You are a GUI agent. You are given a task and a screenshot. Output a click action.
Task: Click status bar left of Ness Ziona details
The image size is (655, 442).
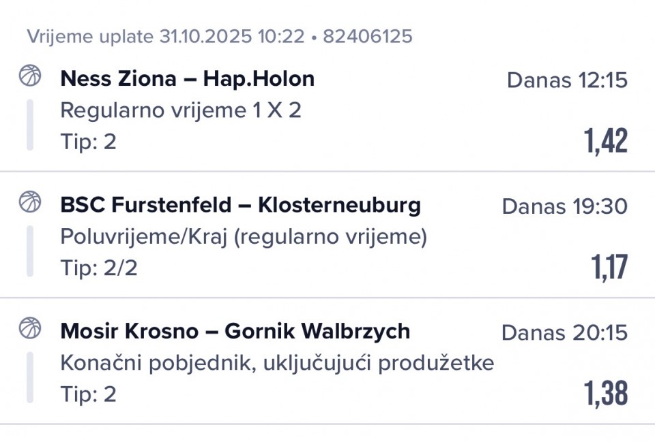(30, 125)
